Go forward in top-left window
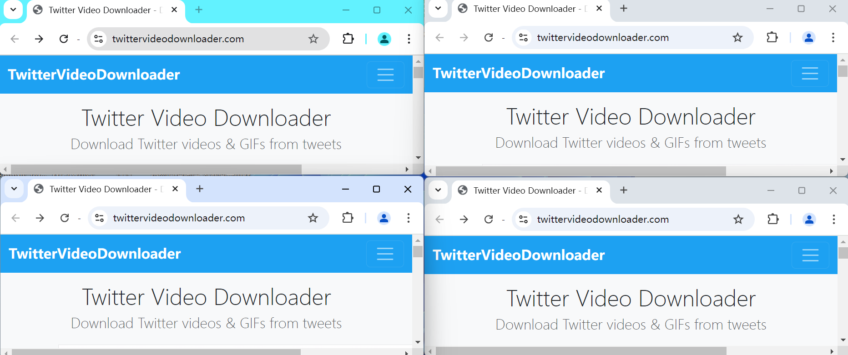The image size is (848, 355). [x=39, y=39]
